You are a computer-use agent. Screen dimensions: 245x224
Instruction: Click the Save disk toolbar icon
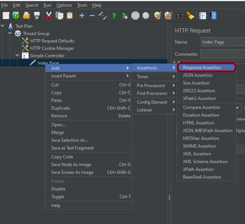click(37, 15)
